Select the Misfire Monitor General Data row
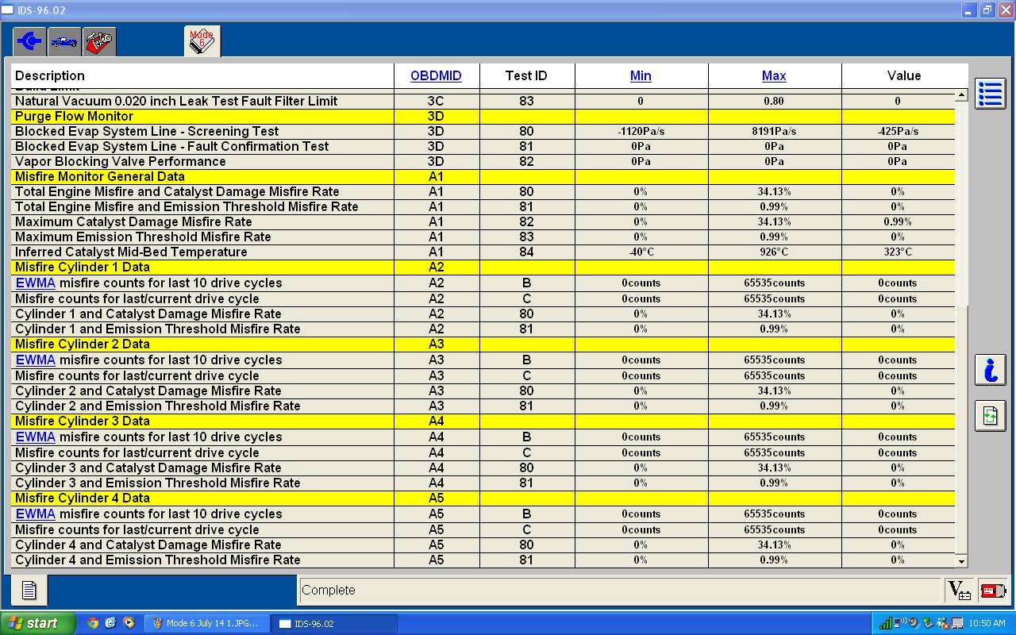Image resolution: width=1016 pixels, height=635 pixels. 483,176
